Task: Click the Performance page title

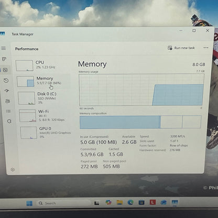Action: pyautogui.click(x=27, y=49)
